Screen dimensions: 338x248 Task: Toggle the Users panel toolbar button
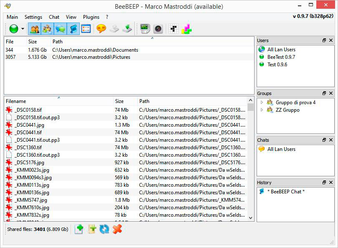point(34,29)
